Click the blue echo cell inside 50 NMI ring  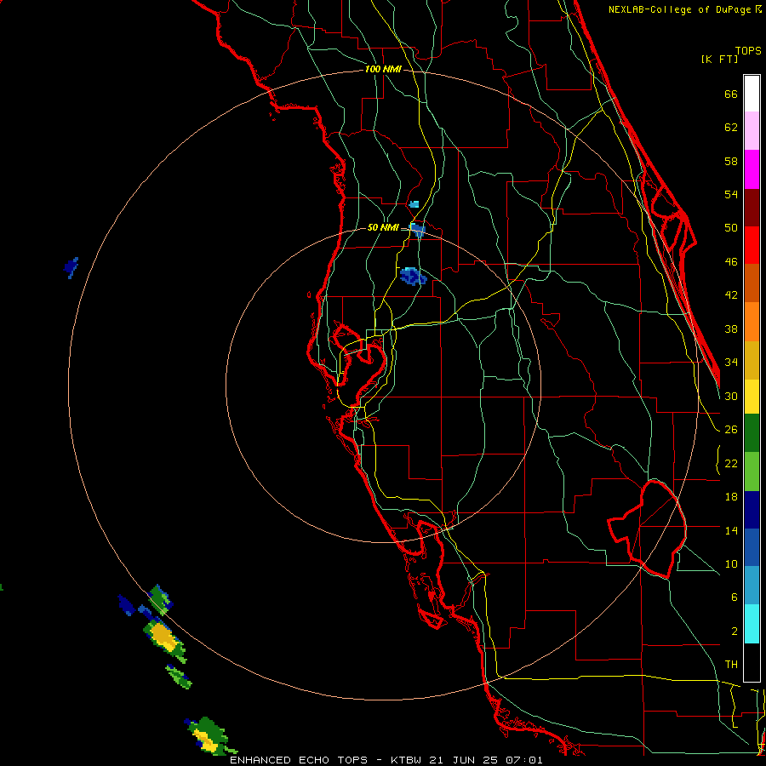pos(414,277)
